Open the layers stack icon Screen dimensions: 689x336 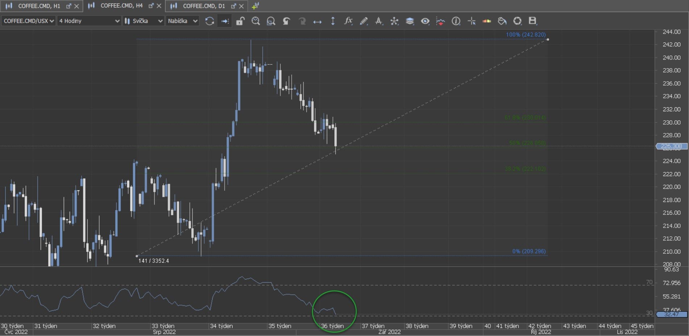(x=410, y=21)
